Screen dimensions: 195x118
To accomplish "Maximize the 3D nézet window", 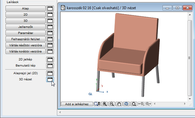I will 177,8.
